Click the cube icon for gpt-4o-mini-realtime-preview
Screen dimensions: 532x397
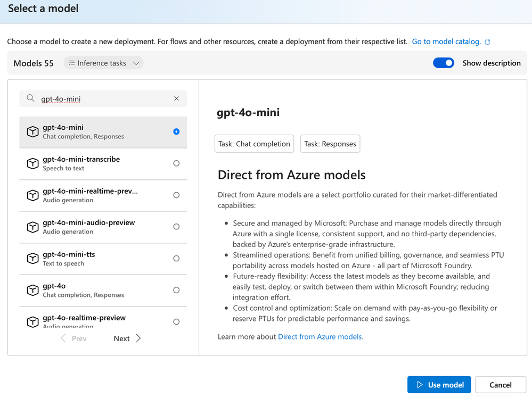[32, 195]
